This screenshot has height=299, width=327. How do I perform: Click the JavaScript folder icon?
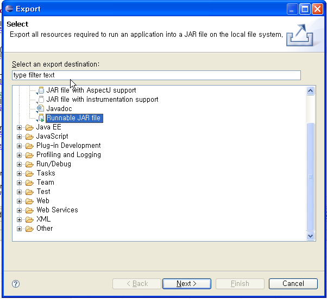[29, 136]
